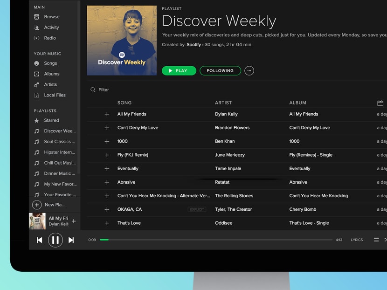
Task: Add Fly (FKJ Remix) with plus
Action: point(107,155)
